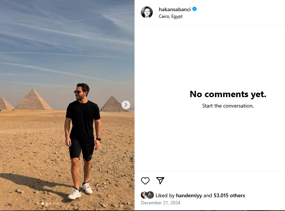Jump to the fourth carousel dot
The width and height of the screenshot is (285, 211).
(x=54, y=204)
